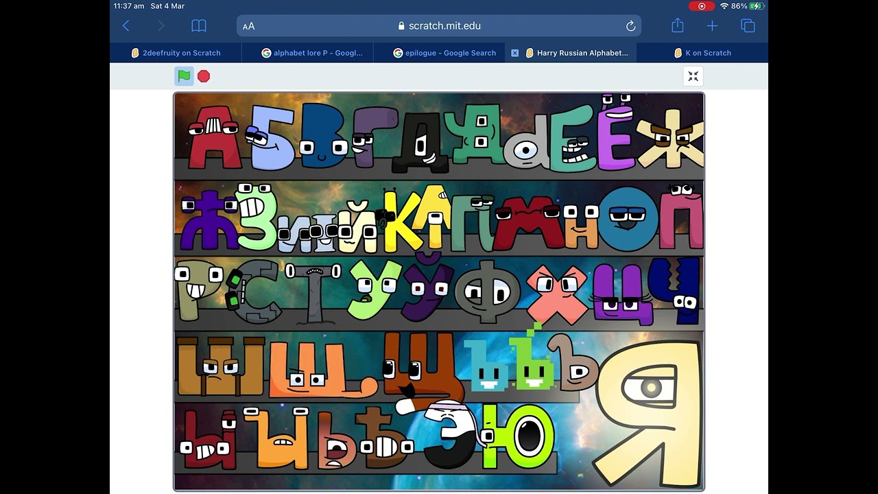
Task: Switch to K on Scratch tab
Action: (702, 53)
